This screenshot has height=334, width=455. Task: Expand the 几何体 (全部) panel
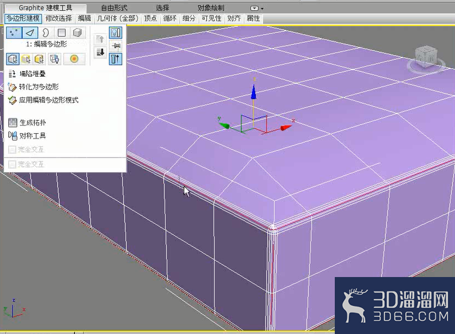click(118, 19)
